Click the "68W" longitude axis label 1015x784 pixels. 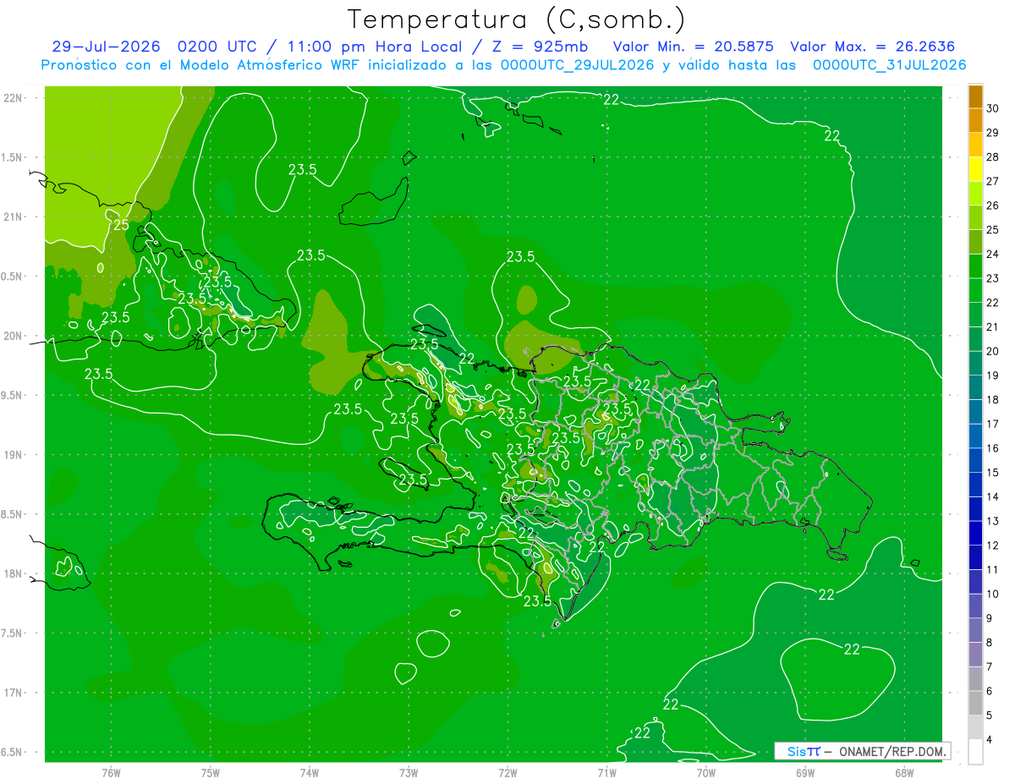point(904,772)
